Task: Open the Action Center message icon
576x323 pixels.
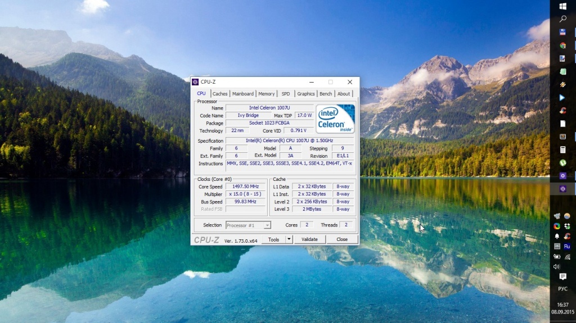Action: coord(562,276)
